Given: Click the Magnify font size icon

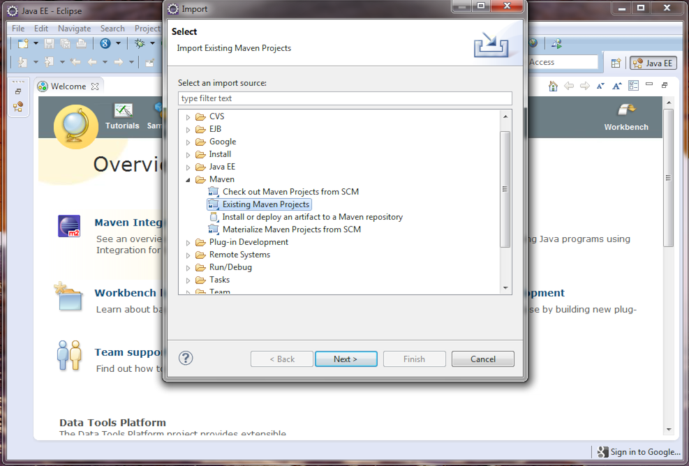Looking at the screenshot, I should [x=617, y=86].
